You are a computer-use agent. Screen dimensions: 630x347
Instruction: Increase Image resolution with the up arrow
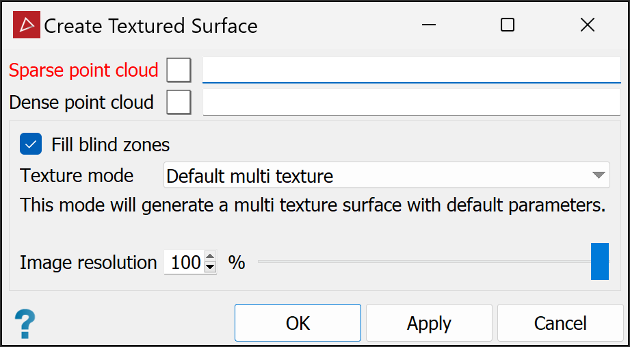pyautogui.click(x=211, y=257)
